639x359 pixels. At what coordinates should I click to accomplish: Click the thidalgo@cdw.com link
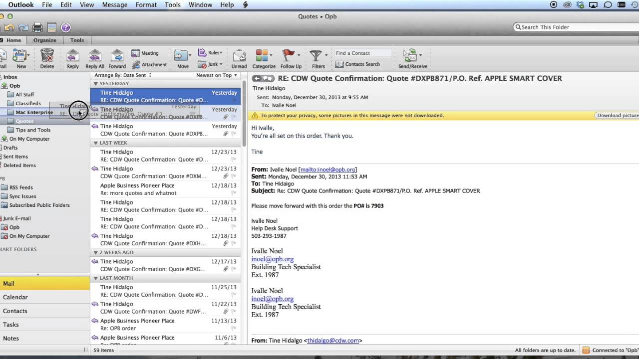tap(333, 341)
